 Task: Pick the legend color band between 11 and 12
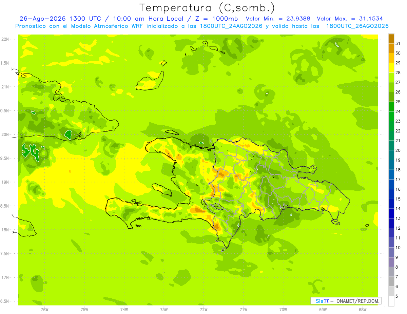(391, 233)
